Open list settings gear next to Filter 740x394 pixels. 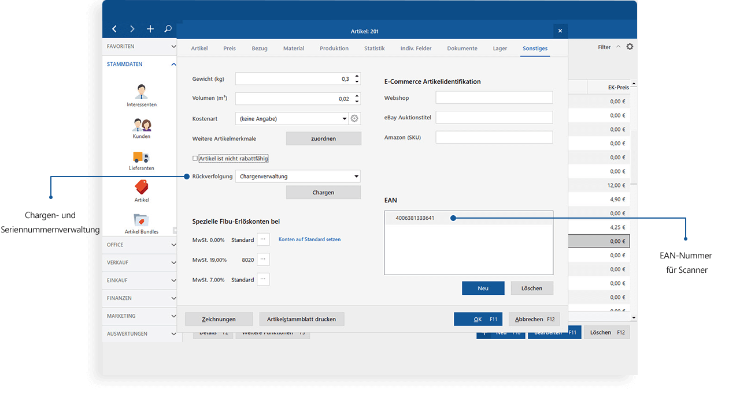pos(630,47)
